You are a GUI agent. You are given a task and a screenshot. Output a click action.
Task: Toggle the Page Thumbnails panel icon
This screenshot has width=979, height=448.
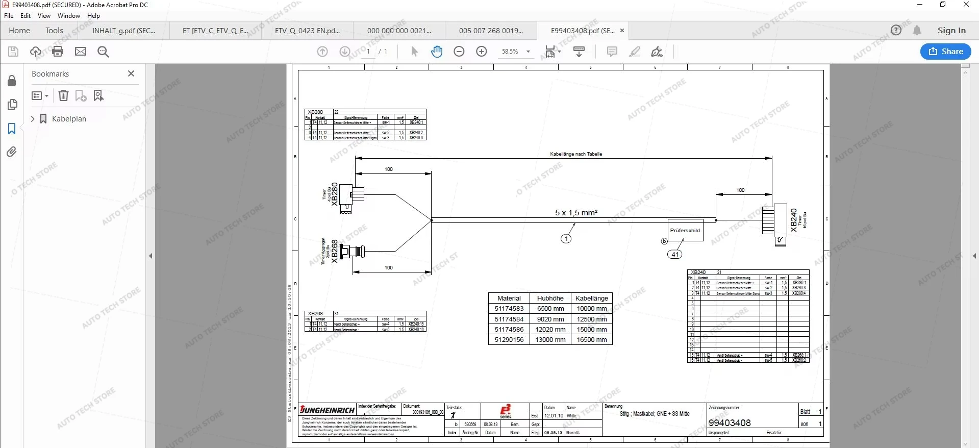(12, 105)
